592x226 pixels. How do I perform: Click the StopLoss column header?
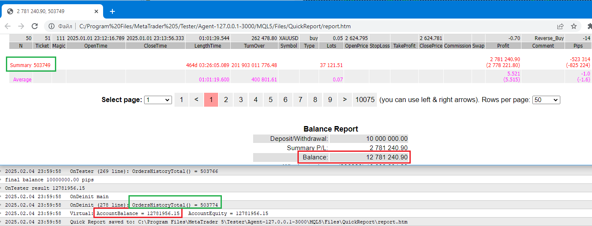379,46
